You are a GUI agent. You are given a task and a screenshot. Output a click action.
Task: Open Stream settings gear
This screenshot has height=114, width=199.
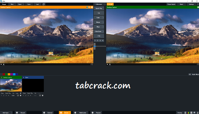tap(61, 113)
